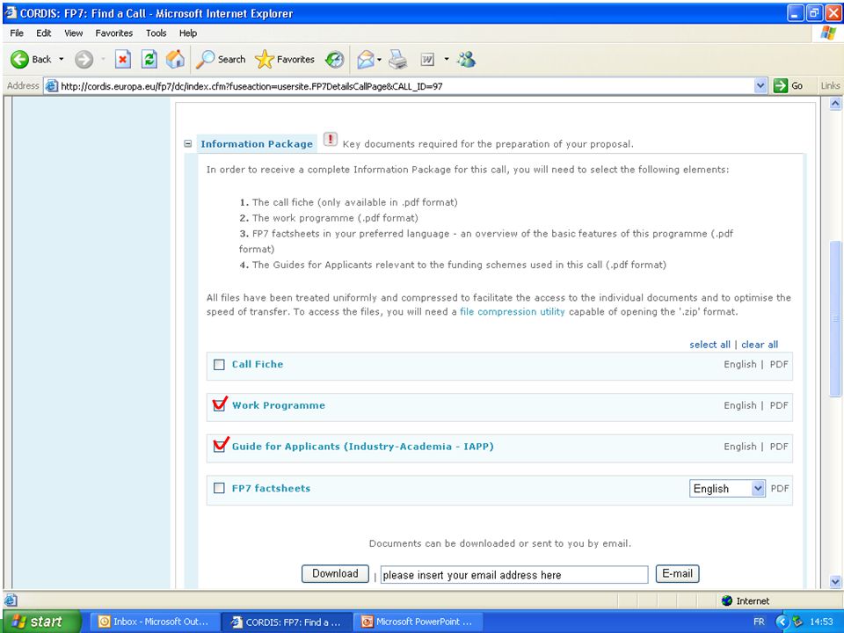This screenshot has width=844, height=633.
Task: Open the Windows start menu
Action: [x=42, y=622]
